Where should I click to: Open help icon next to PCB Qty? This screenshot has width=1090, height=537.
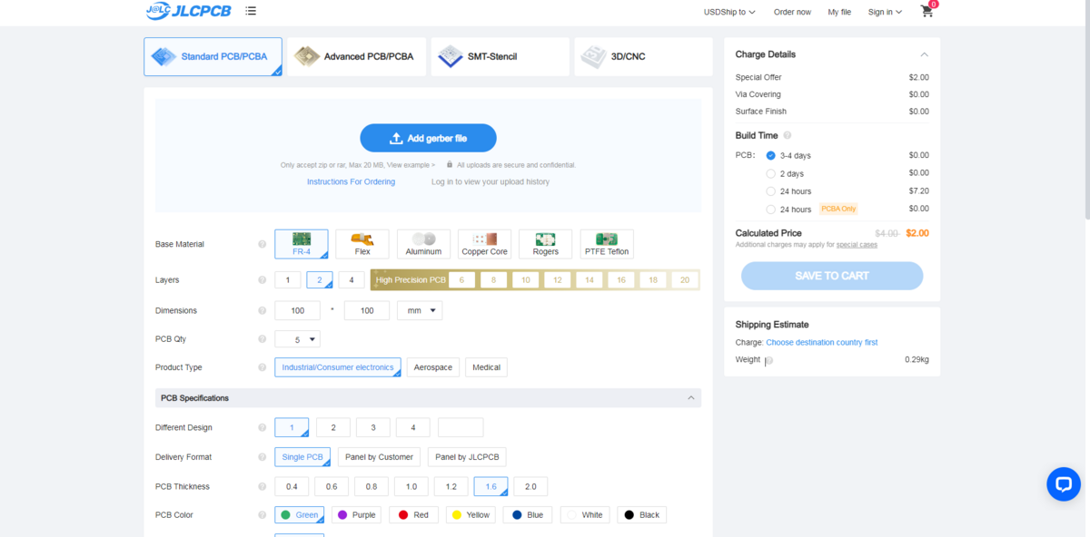click(x=262, y=339)
